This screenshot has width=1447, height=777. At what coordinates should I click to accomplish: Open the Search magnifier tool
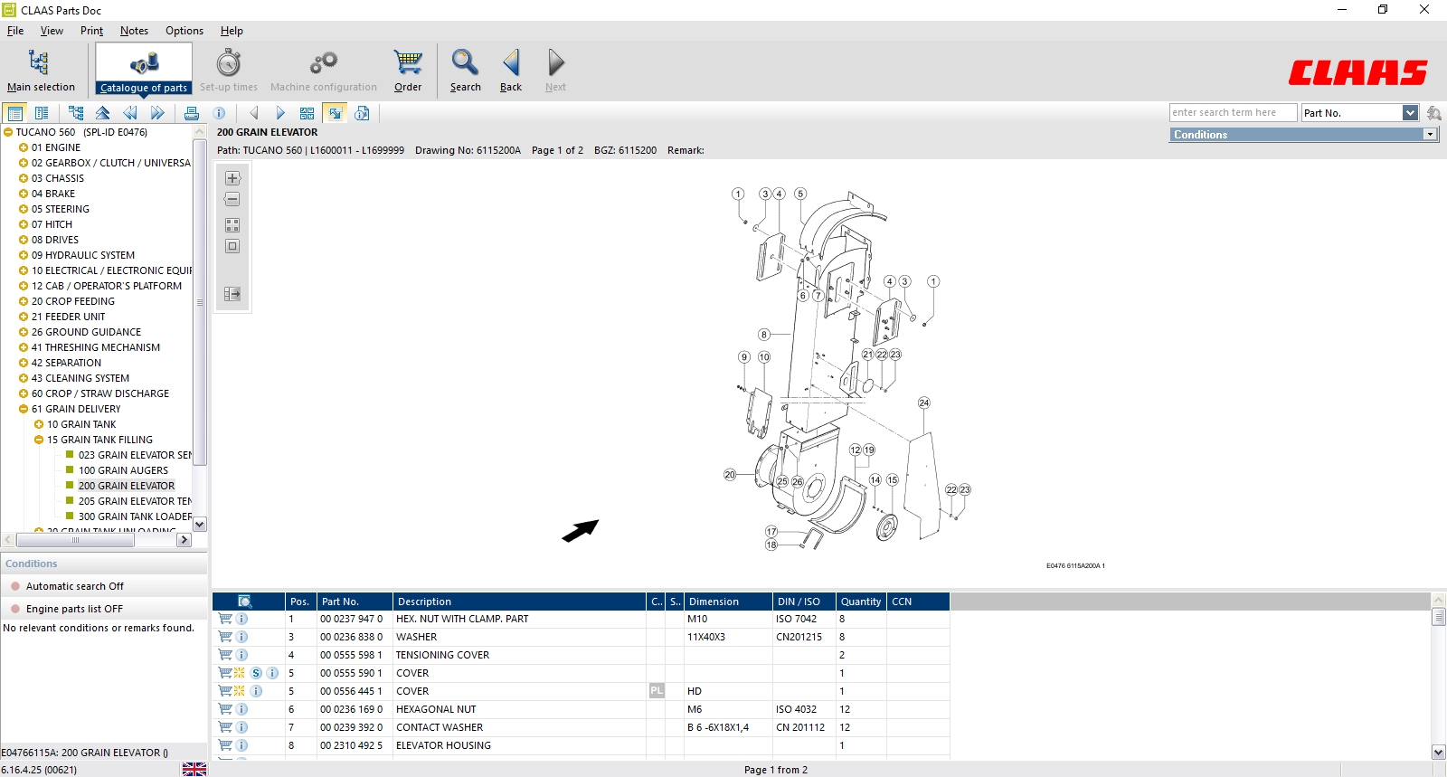click(x=465, y=70)
